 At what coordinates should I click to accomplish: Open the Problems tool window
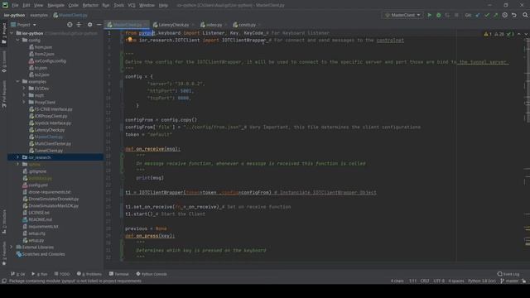click(x=89, y=274)
